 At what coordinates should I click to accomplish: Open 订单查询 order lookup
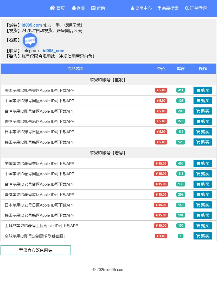[196, 8]
